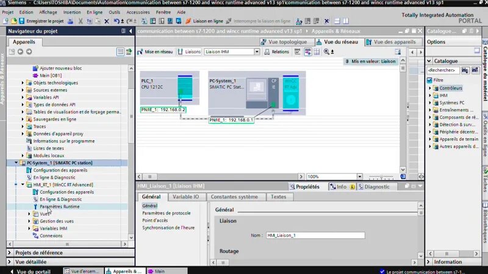
Task: Switch to Variable IO properties tab
Action: (x=185, y=197)
